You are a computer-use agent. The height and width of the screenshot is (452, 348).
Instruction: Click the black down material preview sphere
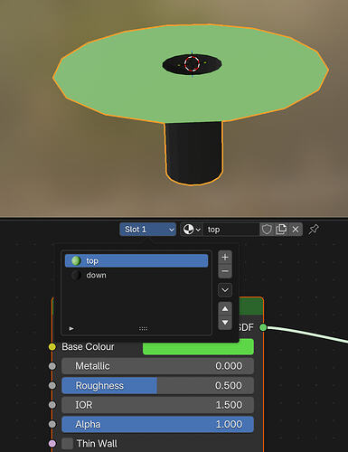point(76,275)
